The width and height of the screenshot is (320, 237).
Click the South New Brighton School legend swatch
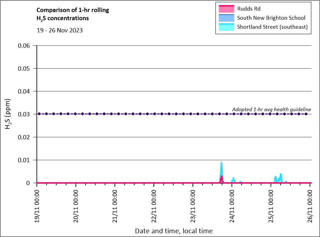[226, 18]
